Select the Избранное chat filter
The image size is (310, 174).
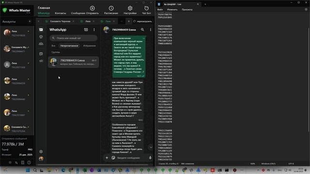point(89,46)
